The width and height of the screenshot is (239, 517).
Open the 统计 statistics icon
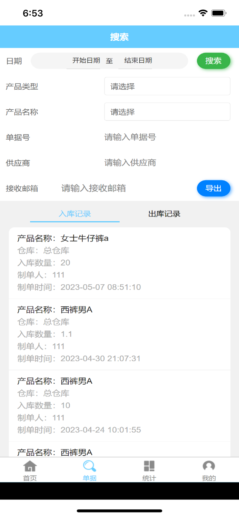pyautogui.click(x=149, y=466)
